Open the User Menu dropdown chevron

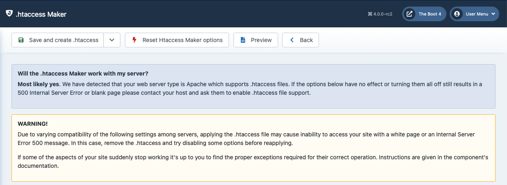[493, 14]
